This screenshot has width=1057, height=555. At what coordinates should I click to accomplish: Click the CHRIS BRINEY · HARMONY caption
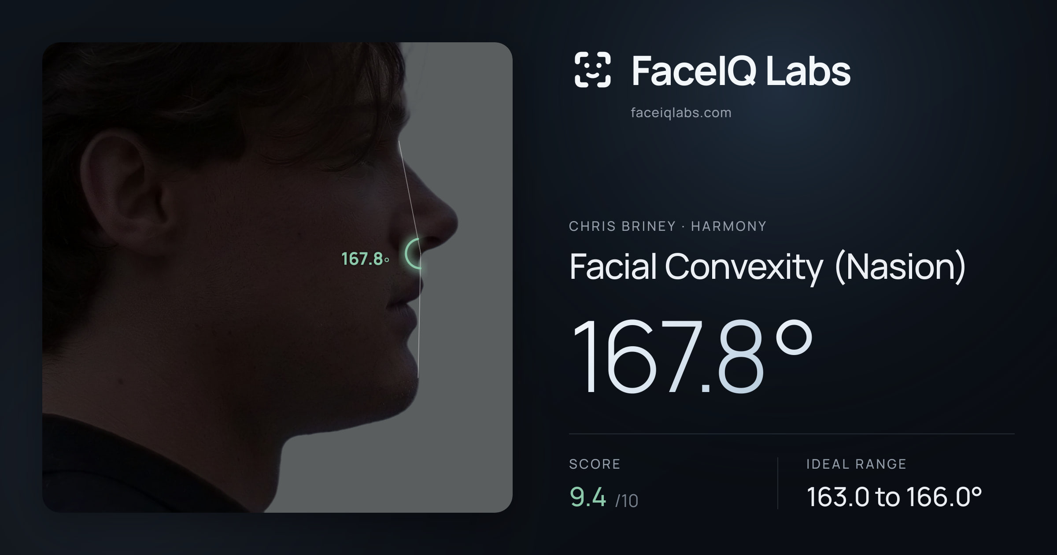[x=668, y=226]
